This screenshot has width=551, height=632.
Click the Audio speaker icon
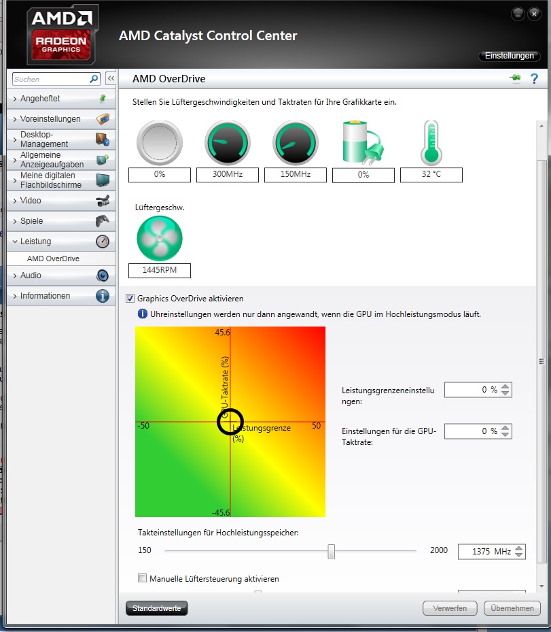tap(103, 276)
